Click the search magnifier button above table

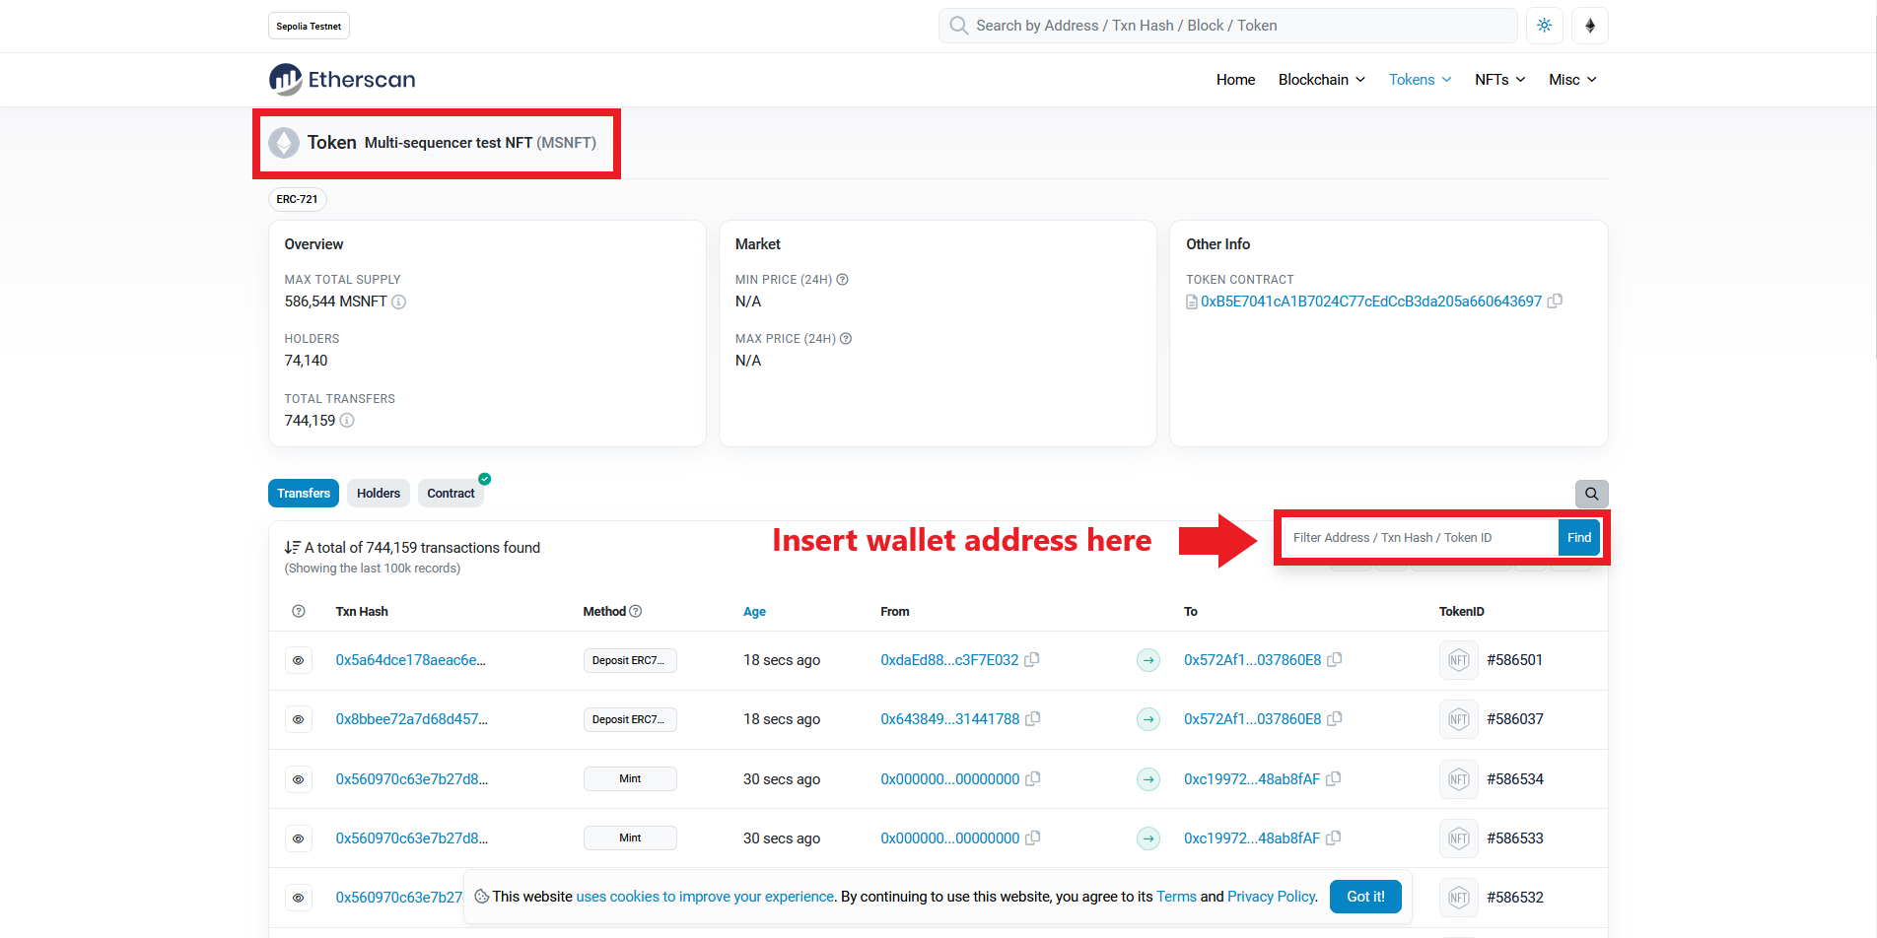pos(1591,494)
